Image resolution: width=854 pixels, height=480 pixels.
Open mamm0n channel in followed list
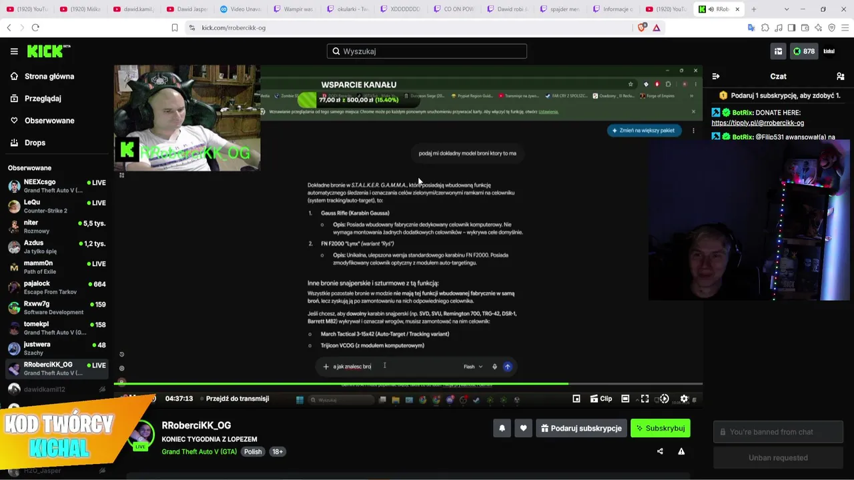tap(57, 267)
